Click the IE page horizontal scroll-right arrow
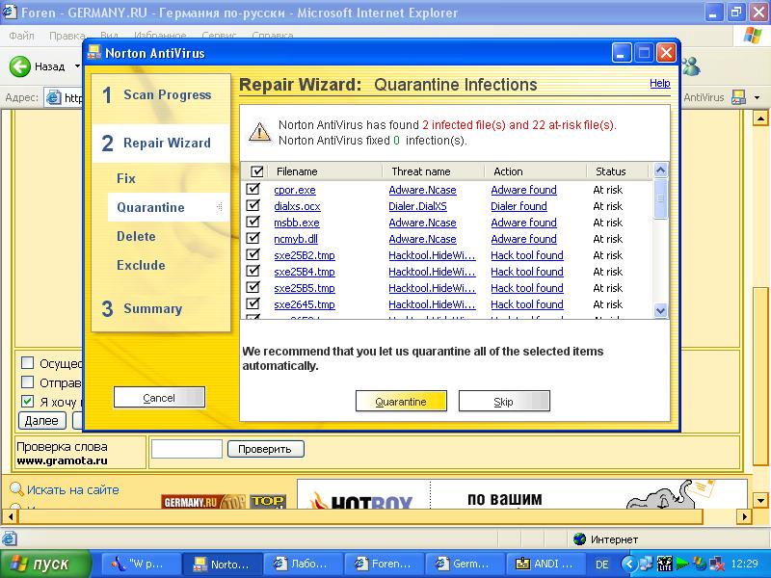The height and width of the screenshot is (578, 771). point(744,516)
